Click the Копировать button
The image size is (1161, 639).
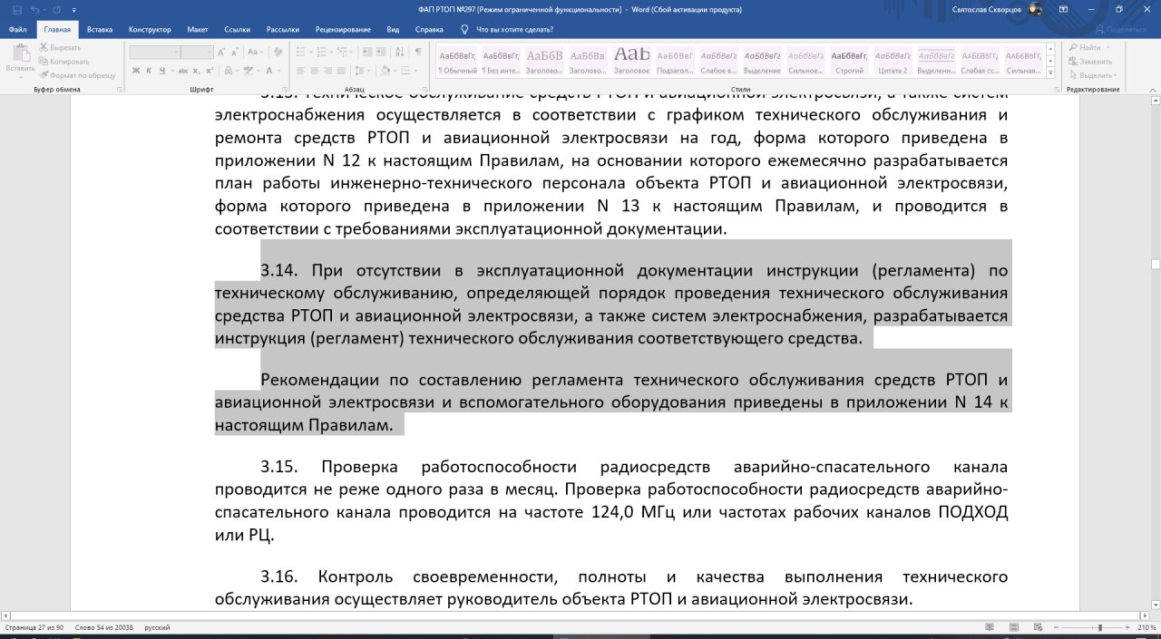click(64, 61)
